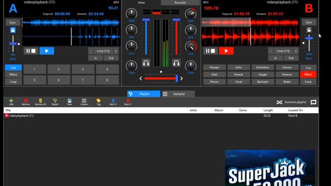
Task: Click the crossfader slider handle
Action: click(x=177, y=79)
